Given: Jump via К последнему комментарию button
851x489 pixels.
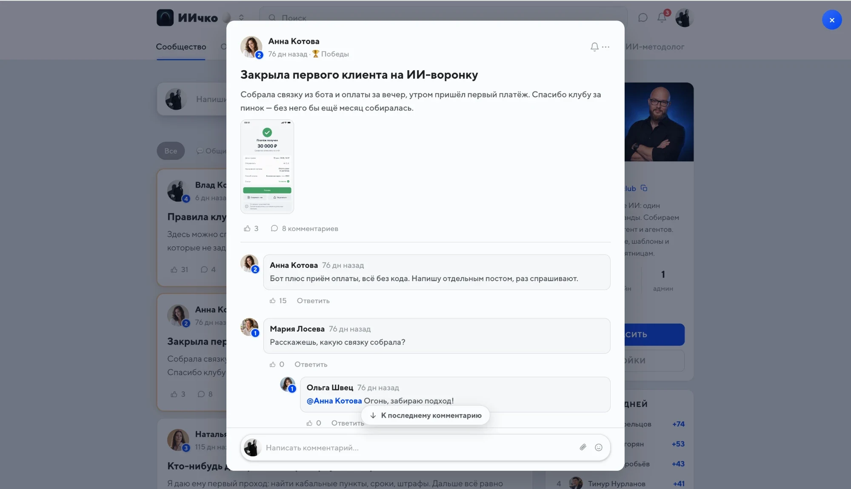Looking at the screenshot, I should click(x=425, y=415).
